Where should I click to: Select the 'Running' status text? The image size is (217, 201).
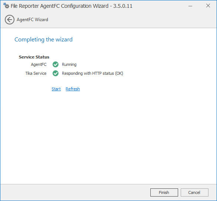pyautogui.click(x=69, y=64)
